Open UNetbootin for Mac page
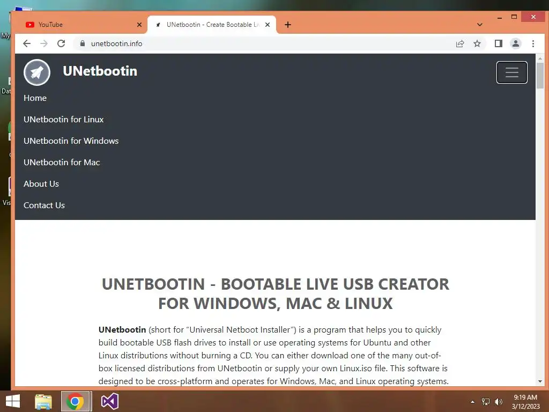 pos(62,162)
